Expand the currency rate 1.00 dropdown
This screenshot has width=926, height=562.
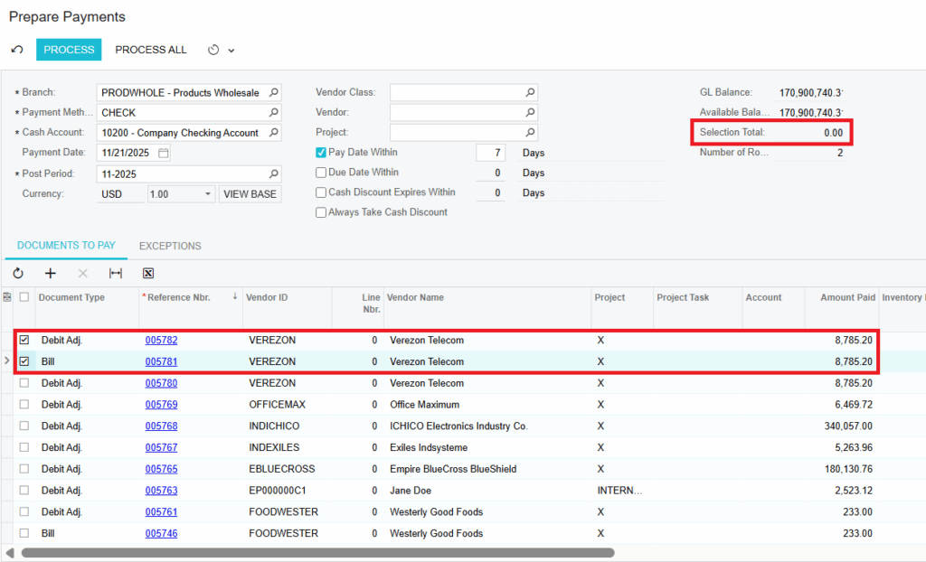[208, 193]
